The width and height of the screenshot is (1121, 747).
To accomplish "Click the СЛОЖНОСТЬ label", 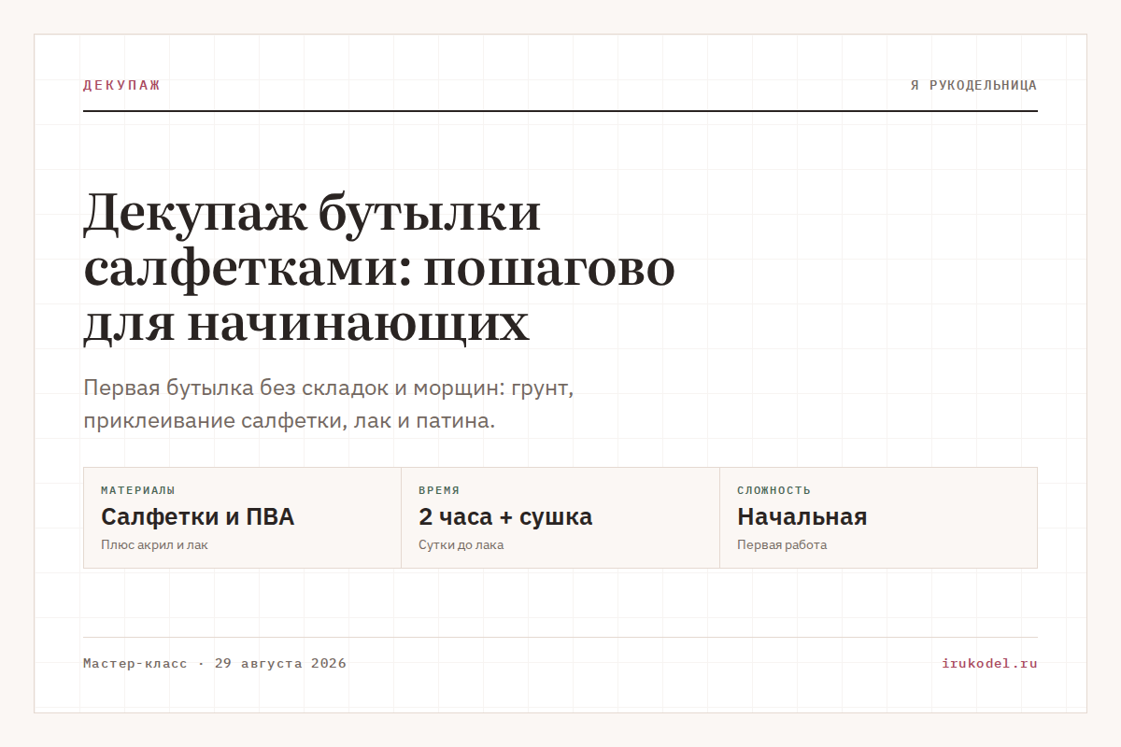I will coord(774,490).
